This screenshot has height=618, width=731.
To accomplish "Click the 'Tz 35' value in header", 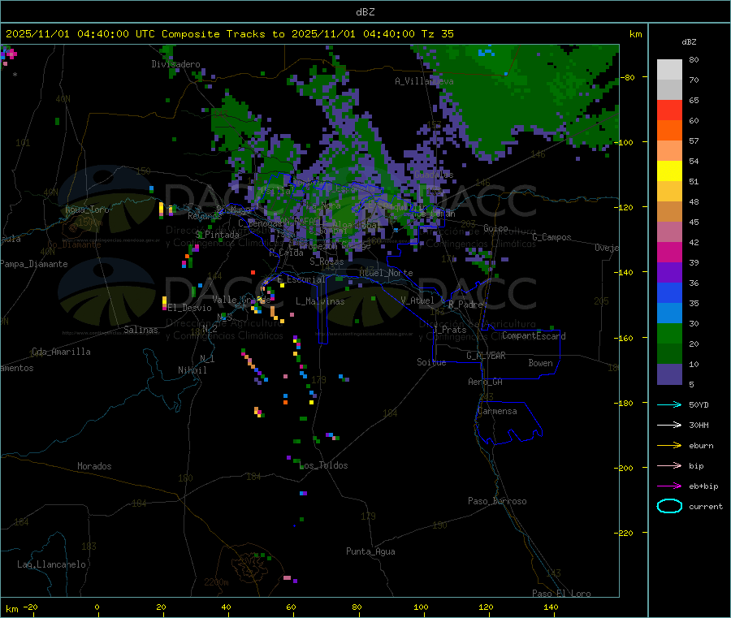I will coord(437,34).
